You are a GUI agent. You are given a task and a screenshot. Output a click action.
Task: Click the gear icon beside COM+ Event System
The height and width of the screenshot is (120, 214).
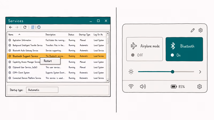click(10, 73)
